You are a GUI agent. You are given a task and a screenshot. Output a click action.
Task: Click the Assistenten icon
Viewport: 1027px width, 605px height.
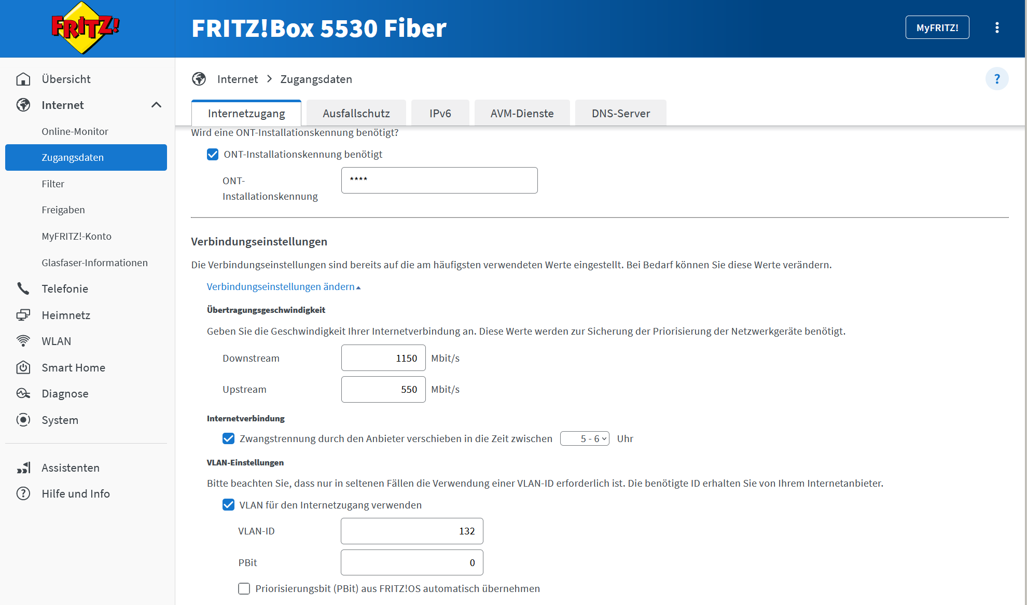click(23, 467)
